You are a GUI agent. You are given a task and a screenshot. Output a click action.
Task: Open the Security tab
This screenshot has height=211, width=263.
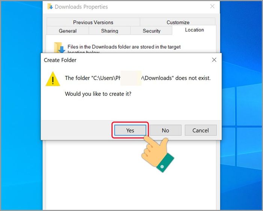[151, 31]
